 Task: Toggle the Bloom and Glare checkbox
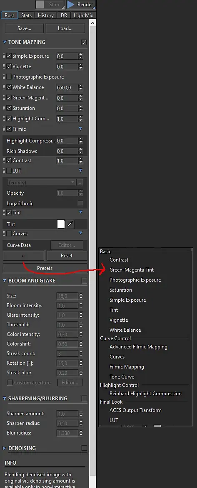tap(84, 280)
